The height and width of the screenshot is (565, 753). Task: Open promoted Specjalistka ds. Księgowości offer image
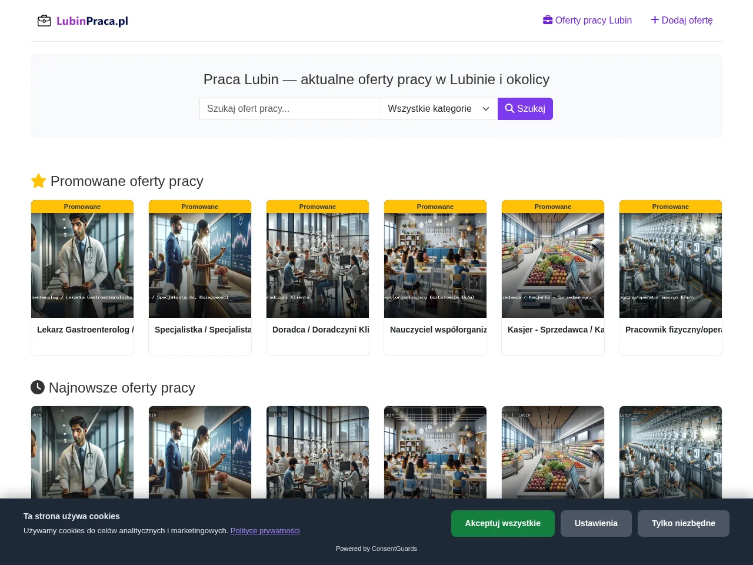tap(200, 265)
